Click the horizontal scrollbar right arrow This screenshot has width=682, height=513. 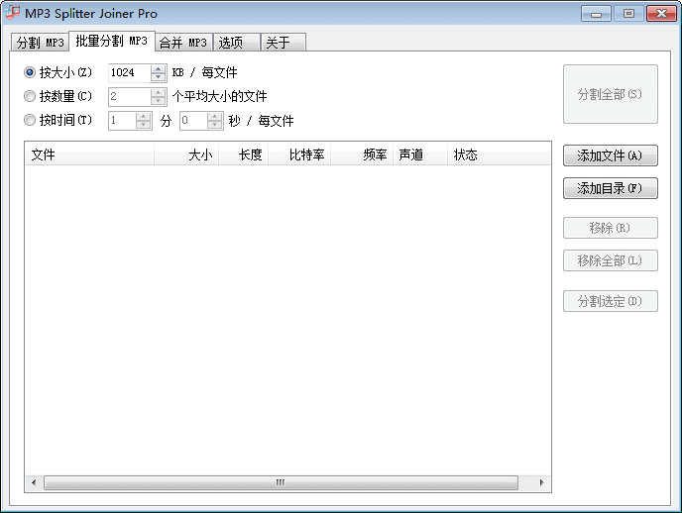tap(541, 482)
